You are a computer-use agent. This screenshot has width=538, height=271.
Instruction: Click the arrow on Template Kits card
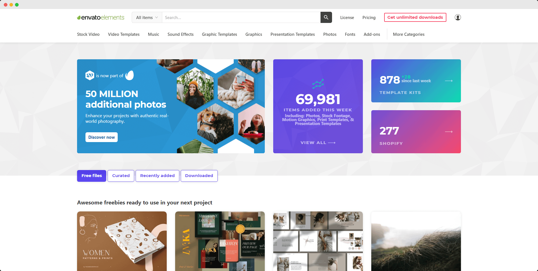tap(449, 81)
